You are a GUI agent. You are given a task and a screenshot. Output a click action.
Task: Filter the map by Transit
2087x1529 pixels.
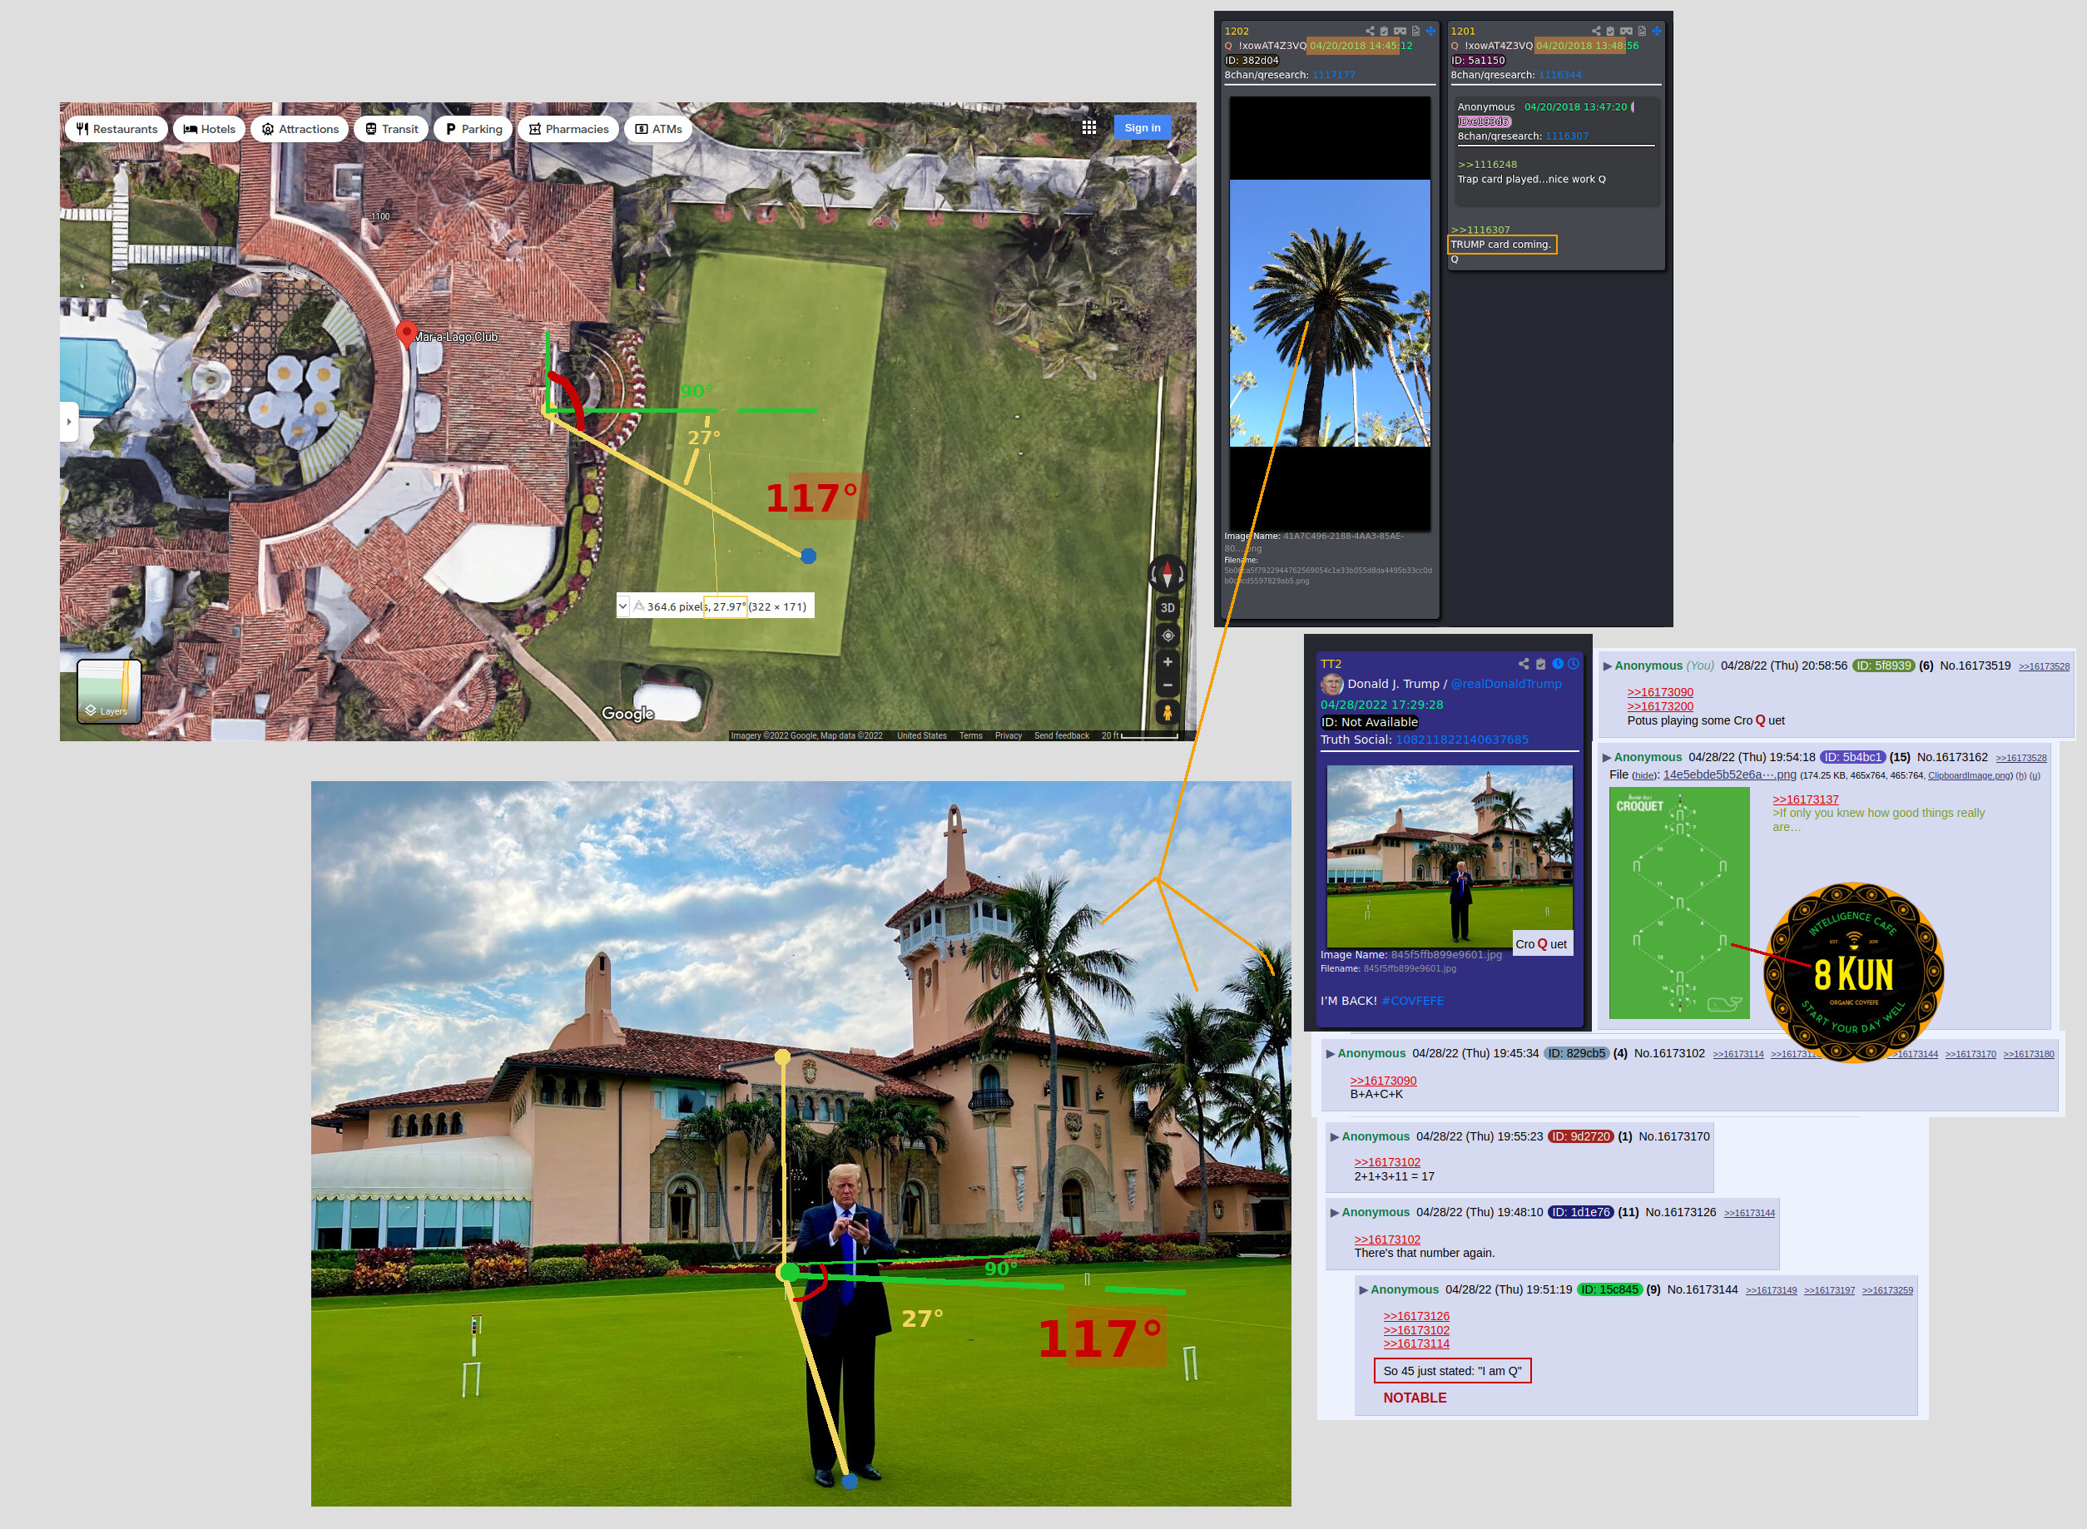click(391, 129)
